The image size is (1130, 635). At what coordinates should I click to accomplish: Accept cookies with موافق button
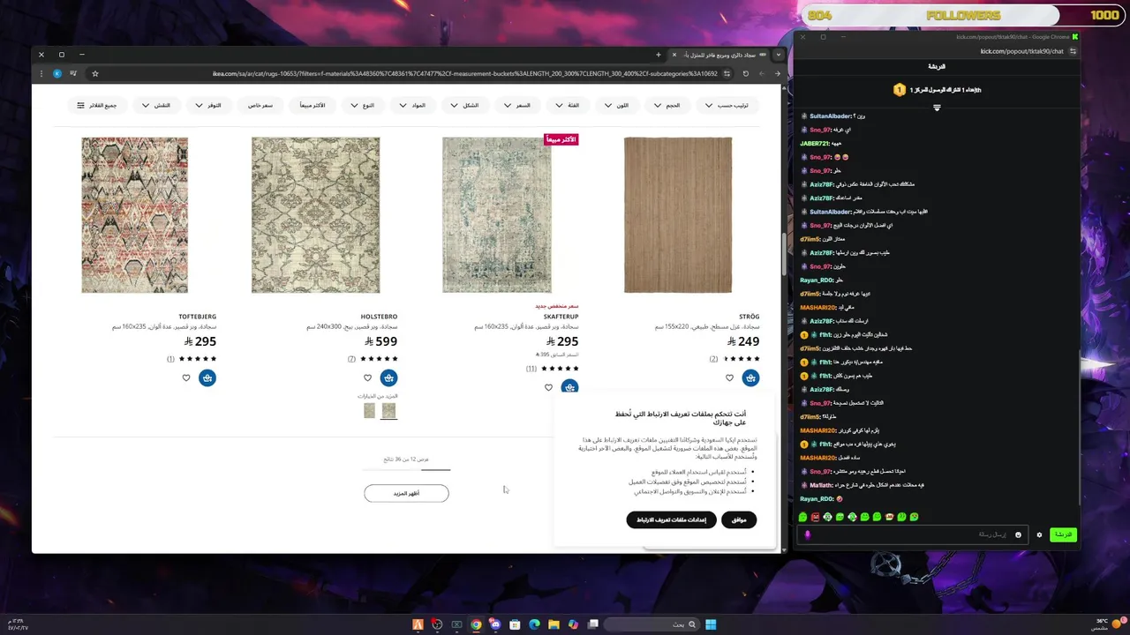739,519
